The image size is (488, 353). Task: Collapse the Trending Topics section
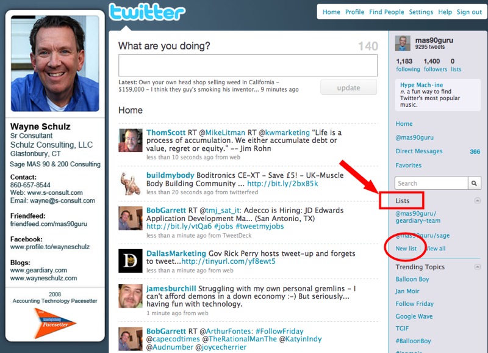click(x=477, y=267)
